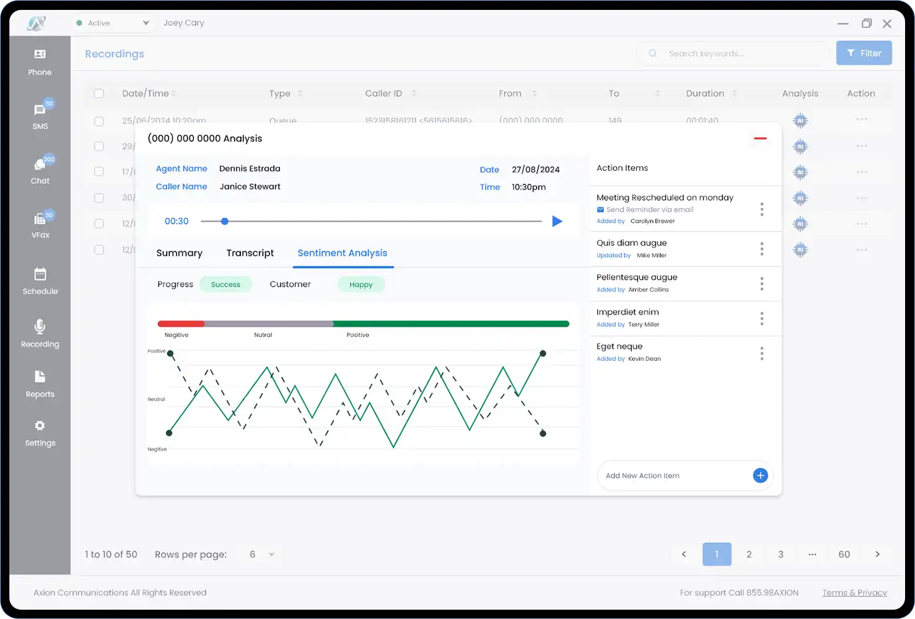Minimize the analysis panel red dash
Image resolution: width=915 pixels, height=619 pixels.
click(x=760, y=138)
